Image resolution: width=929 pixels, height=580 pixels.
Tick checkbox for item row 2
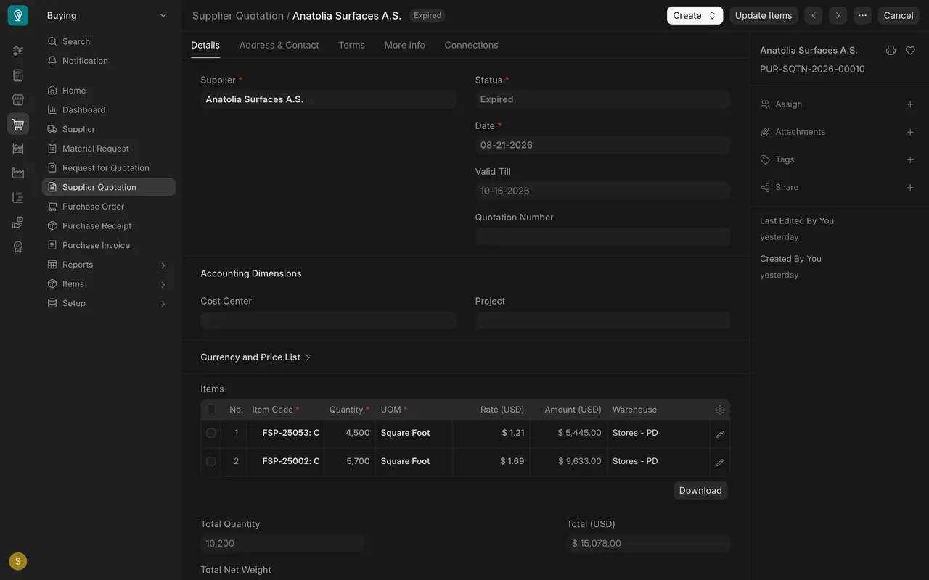pyautogui.click(x=211, y=461)
